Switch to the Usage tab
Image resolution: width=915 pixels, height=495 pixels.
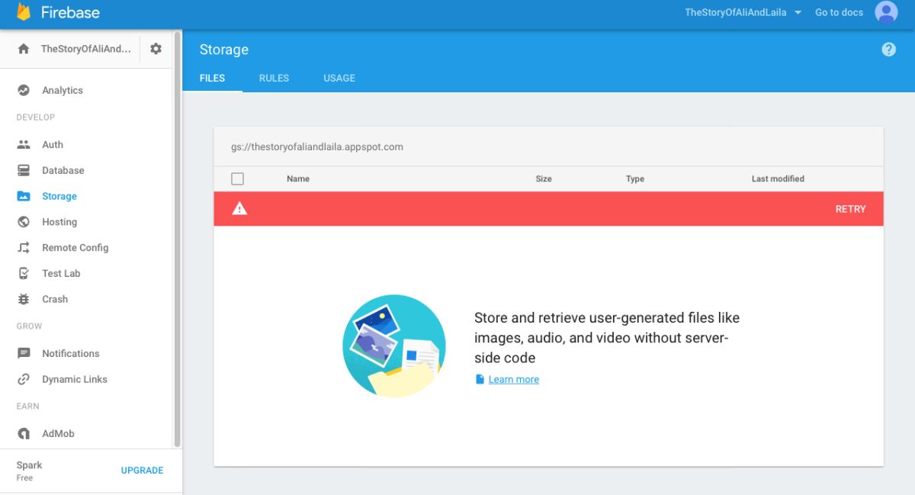[x=339, y=78]
